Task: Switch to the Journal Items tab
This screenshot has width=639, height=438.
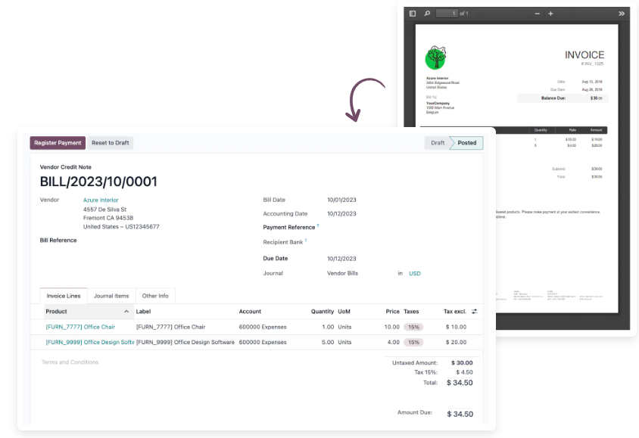Action: coord(111,295)
